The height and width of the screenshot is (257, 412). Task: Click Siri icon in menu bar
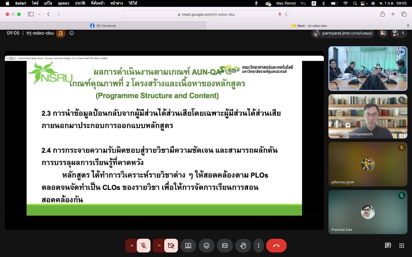click(x=373, y=3)
